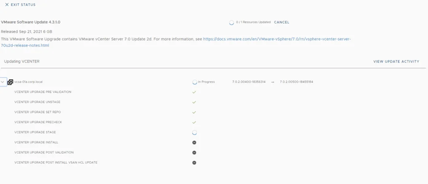Open VIEW UPDATE ACTIVITY
428x184 pixels.
coord(396,62)
